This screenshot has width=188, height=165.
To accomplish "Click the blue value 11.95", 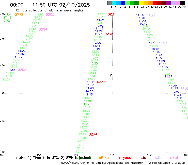I will (x=98, y=34).
